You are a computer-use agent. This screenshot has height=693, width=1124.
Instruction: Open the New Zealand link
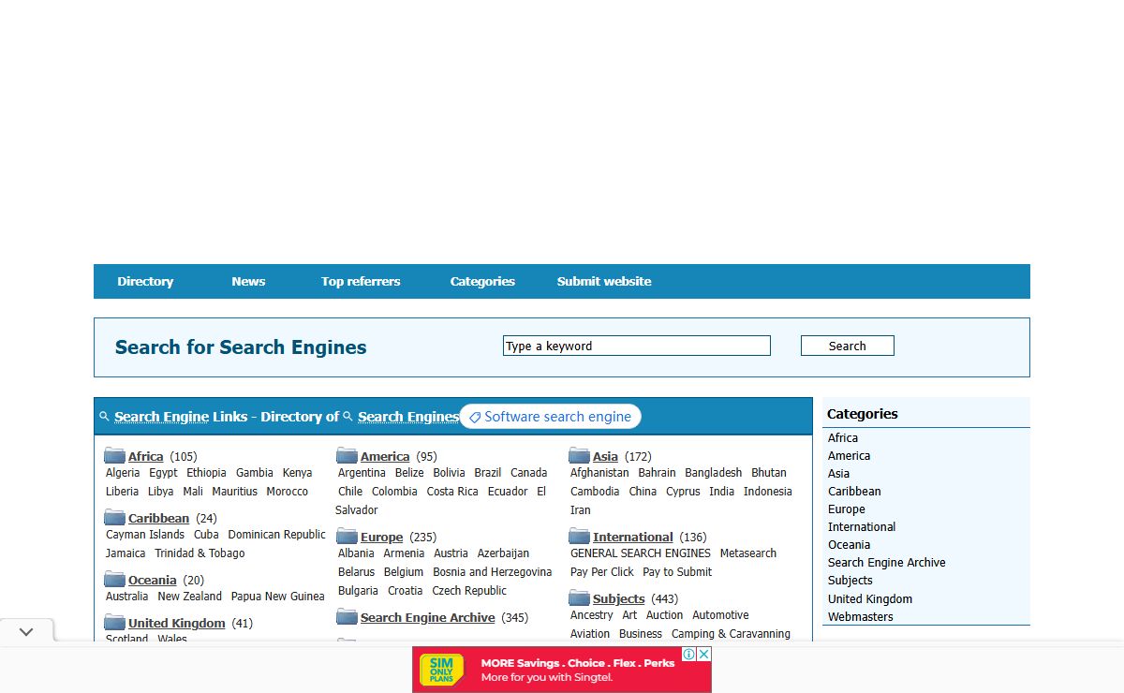coord(190,597)
